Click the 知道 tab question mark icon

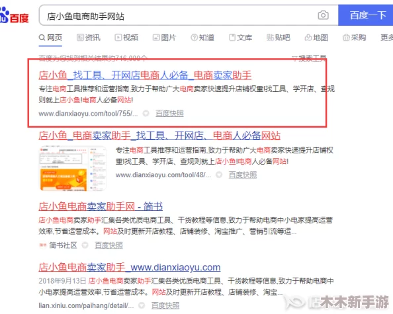[194, 38]
